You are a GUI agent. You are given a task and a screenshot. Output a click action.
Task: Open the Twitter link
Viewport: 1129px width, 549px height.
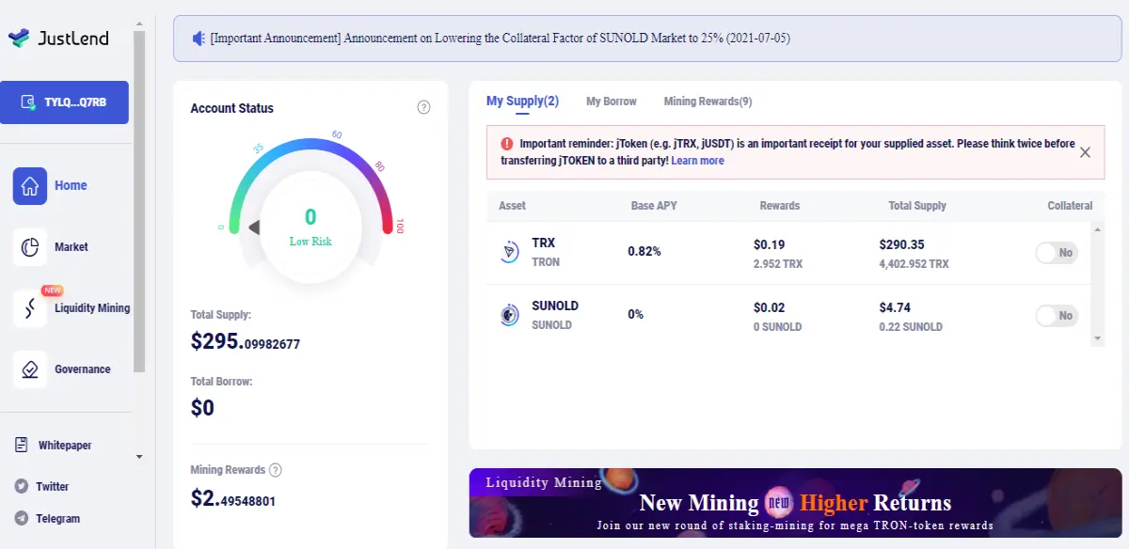tap(53, 487)
